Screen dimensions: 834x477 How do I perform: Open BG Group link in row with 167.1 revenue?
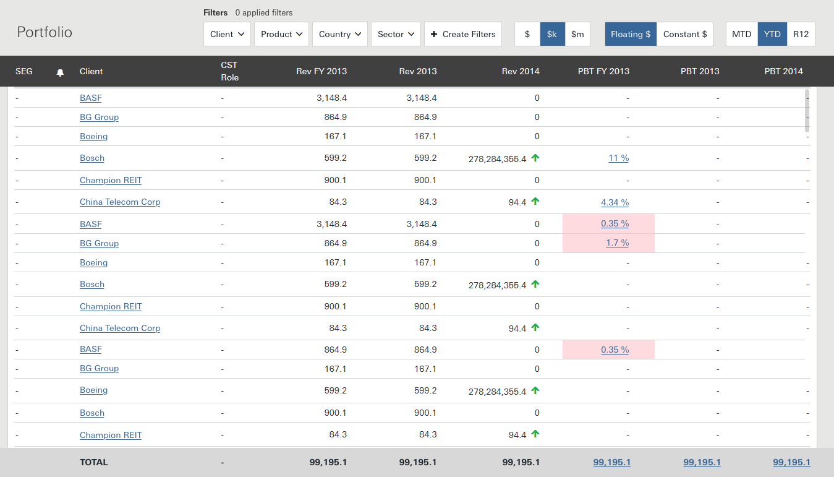[x=99, y=369]
